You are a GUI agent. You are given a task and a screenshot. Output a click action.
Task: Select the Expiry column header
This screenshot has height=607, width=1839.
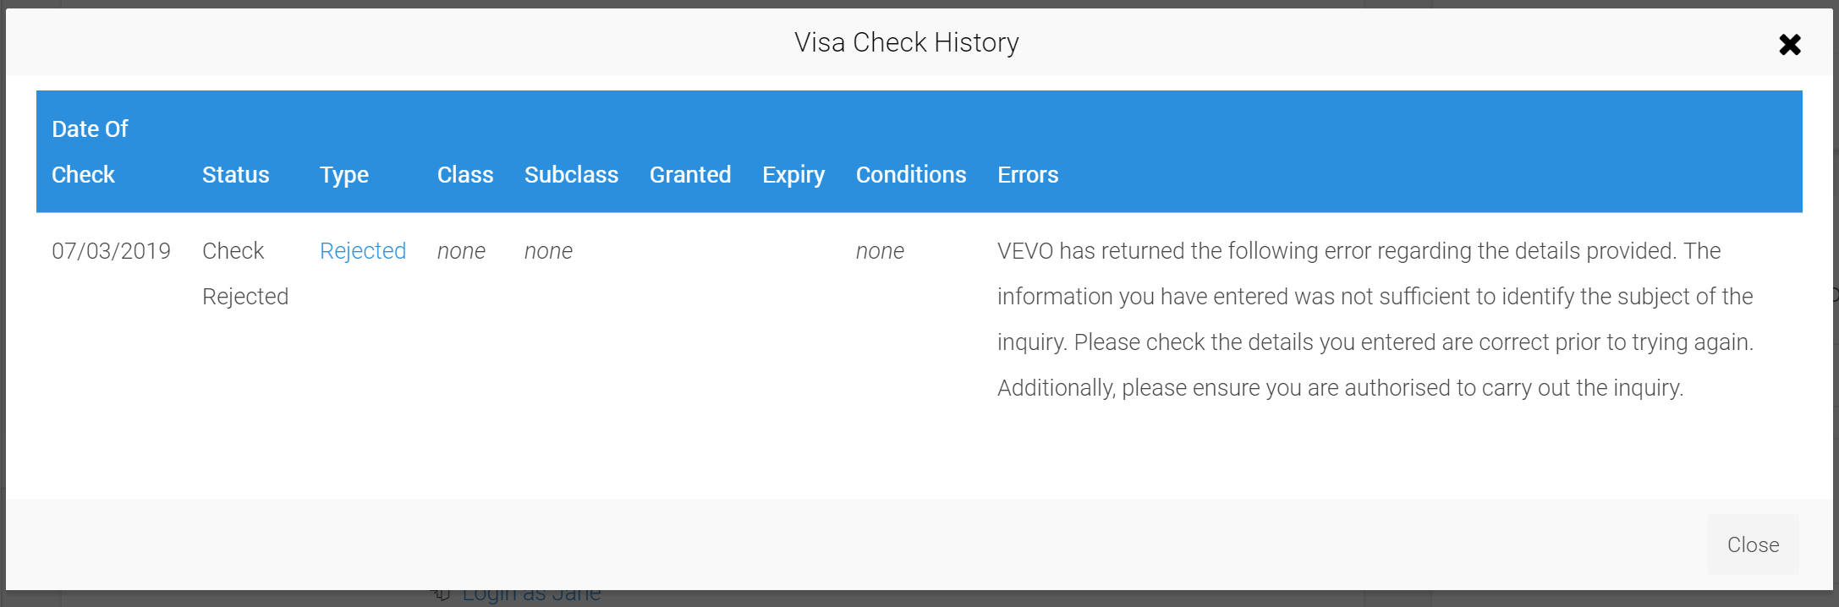point(793,175)
